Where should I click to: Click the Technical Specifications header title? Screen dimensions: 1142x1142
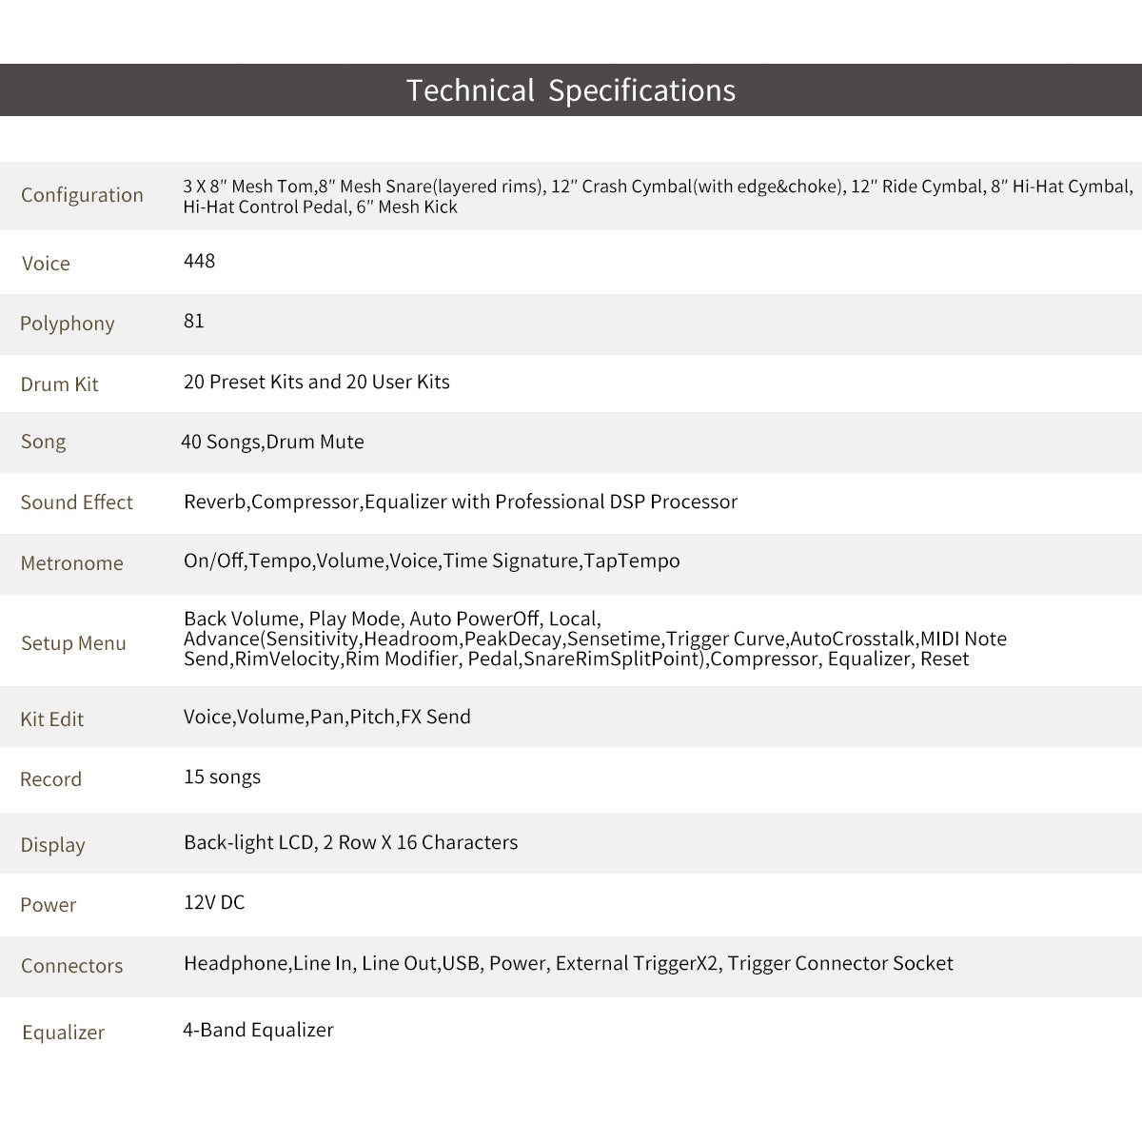(571, 90)
